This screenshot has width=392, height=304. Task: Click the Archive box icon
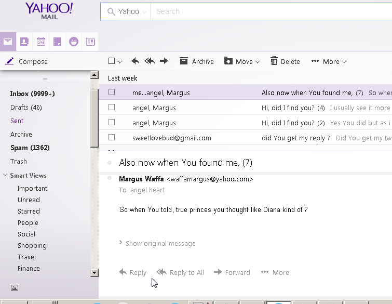[184, 61]
